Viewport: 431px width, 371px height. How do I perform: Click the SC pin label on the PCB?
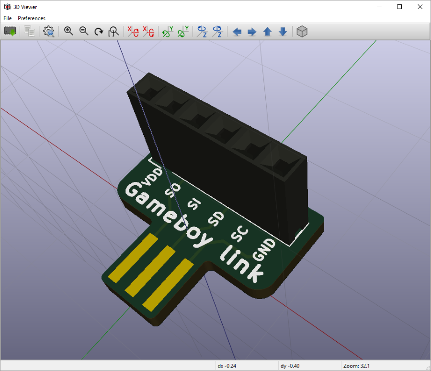240,234
